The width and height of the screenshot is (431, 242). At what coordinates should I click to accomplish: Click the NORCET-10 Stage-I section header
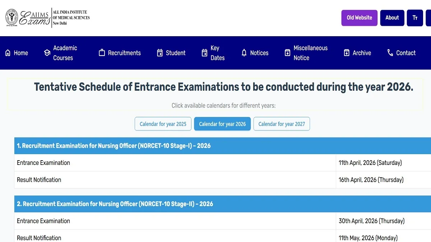click(113, 146)
